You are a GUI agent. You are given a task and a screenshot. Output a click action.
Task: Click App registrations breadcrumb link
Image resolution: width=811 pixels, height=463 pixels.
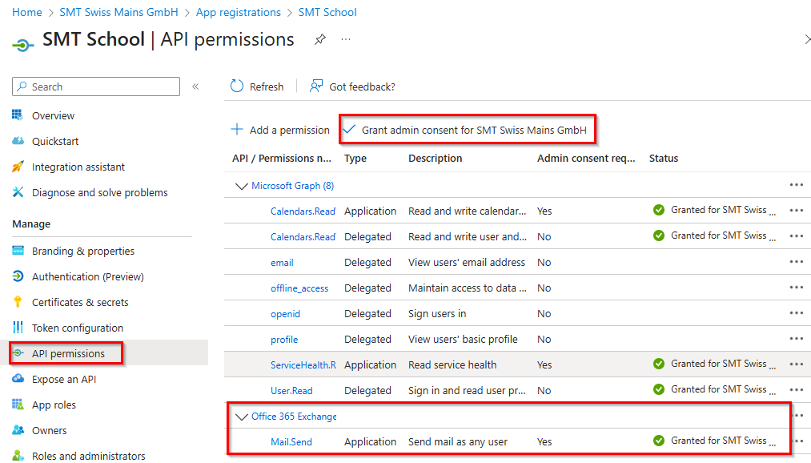click(x=238, y=12)
